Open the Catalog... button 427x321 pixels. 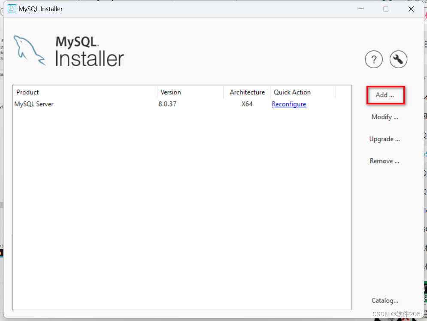pos(385,300)
